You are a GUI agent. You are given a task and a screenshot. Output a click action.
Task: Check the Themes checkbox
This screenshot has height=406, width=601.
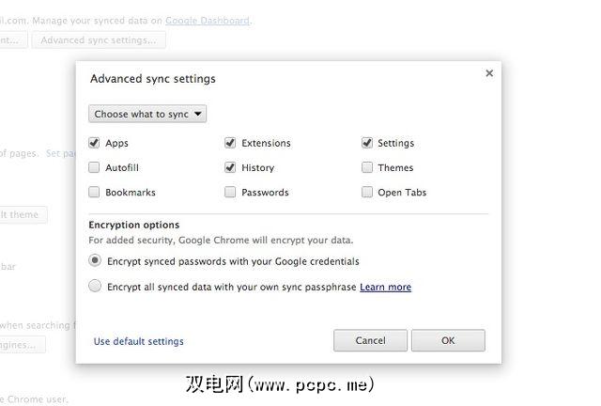coord(367,167)
